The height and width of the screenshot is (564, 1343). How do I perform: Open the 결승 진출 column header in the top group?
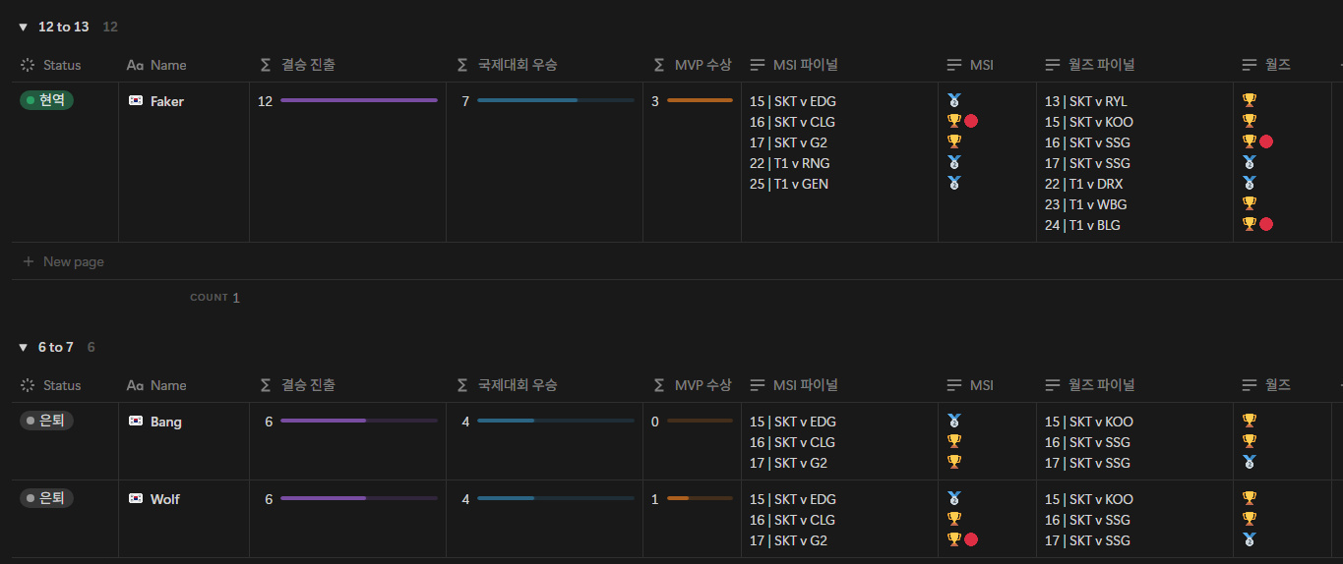pyautogui.click(x=307, y=65)
